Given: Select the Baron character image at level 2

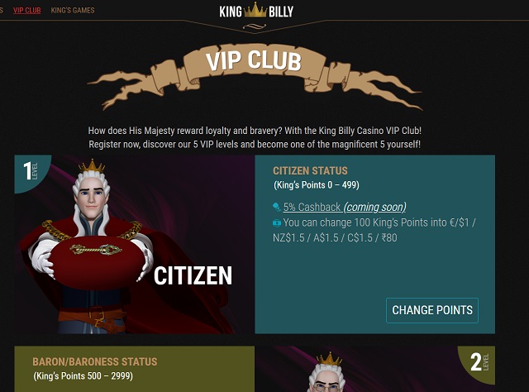Looking at the screenshot, I should pos(328,371).
